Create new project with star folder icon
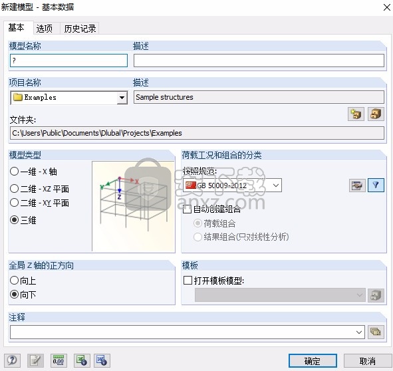393x371 pixels. pyautogui.click(x=356, y=114)
